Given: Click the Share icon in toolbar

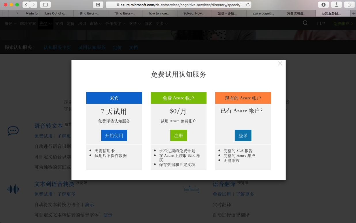Looking at the screenshot, I should coord(336,5).
